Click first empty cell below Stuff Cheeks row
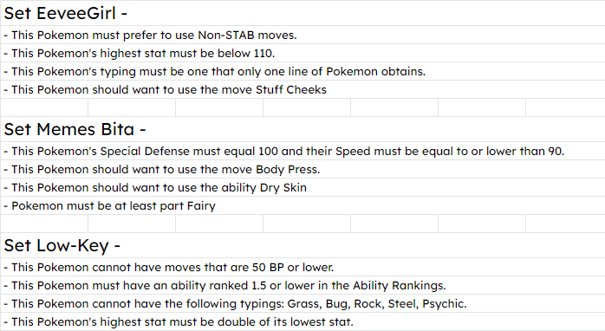The width and height of the screenshot is (605, 331). coord(44,107)
